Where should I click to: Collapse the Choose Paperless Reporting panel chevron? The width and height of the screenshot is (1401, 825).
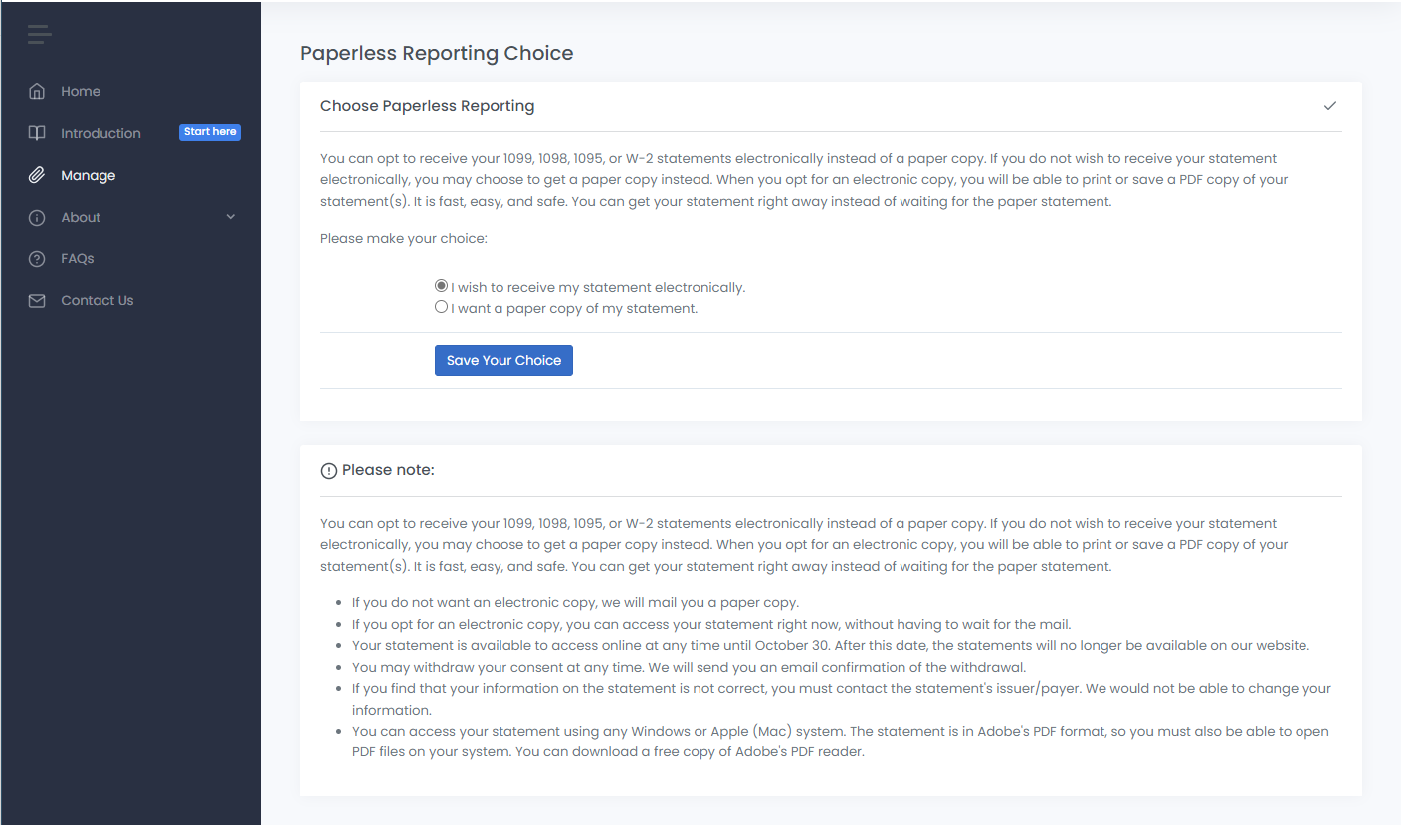click(1330, 106)
